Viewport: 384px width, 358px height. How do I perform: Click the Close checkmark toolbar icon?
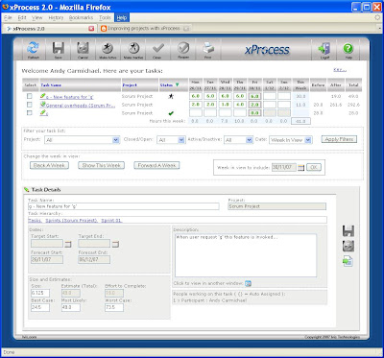click(x=158, y=49)
